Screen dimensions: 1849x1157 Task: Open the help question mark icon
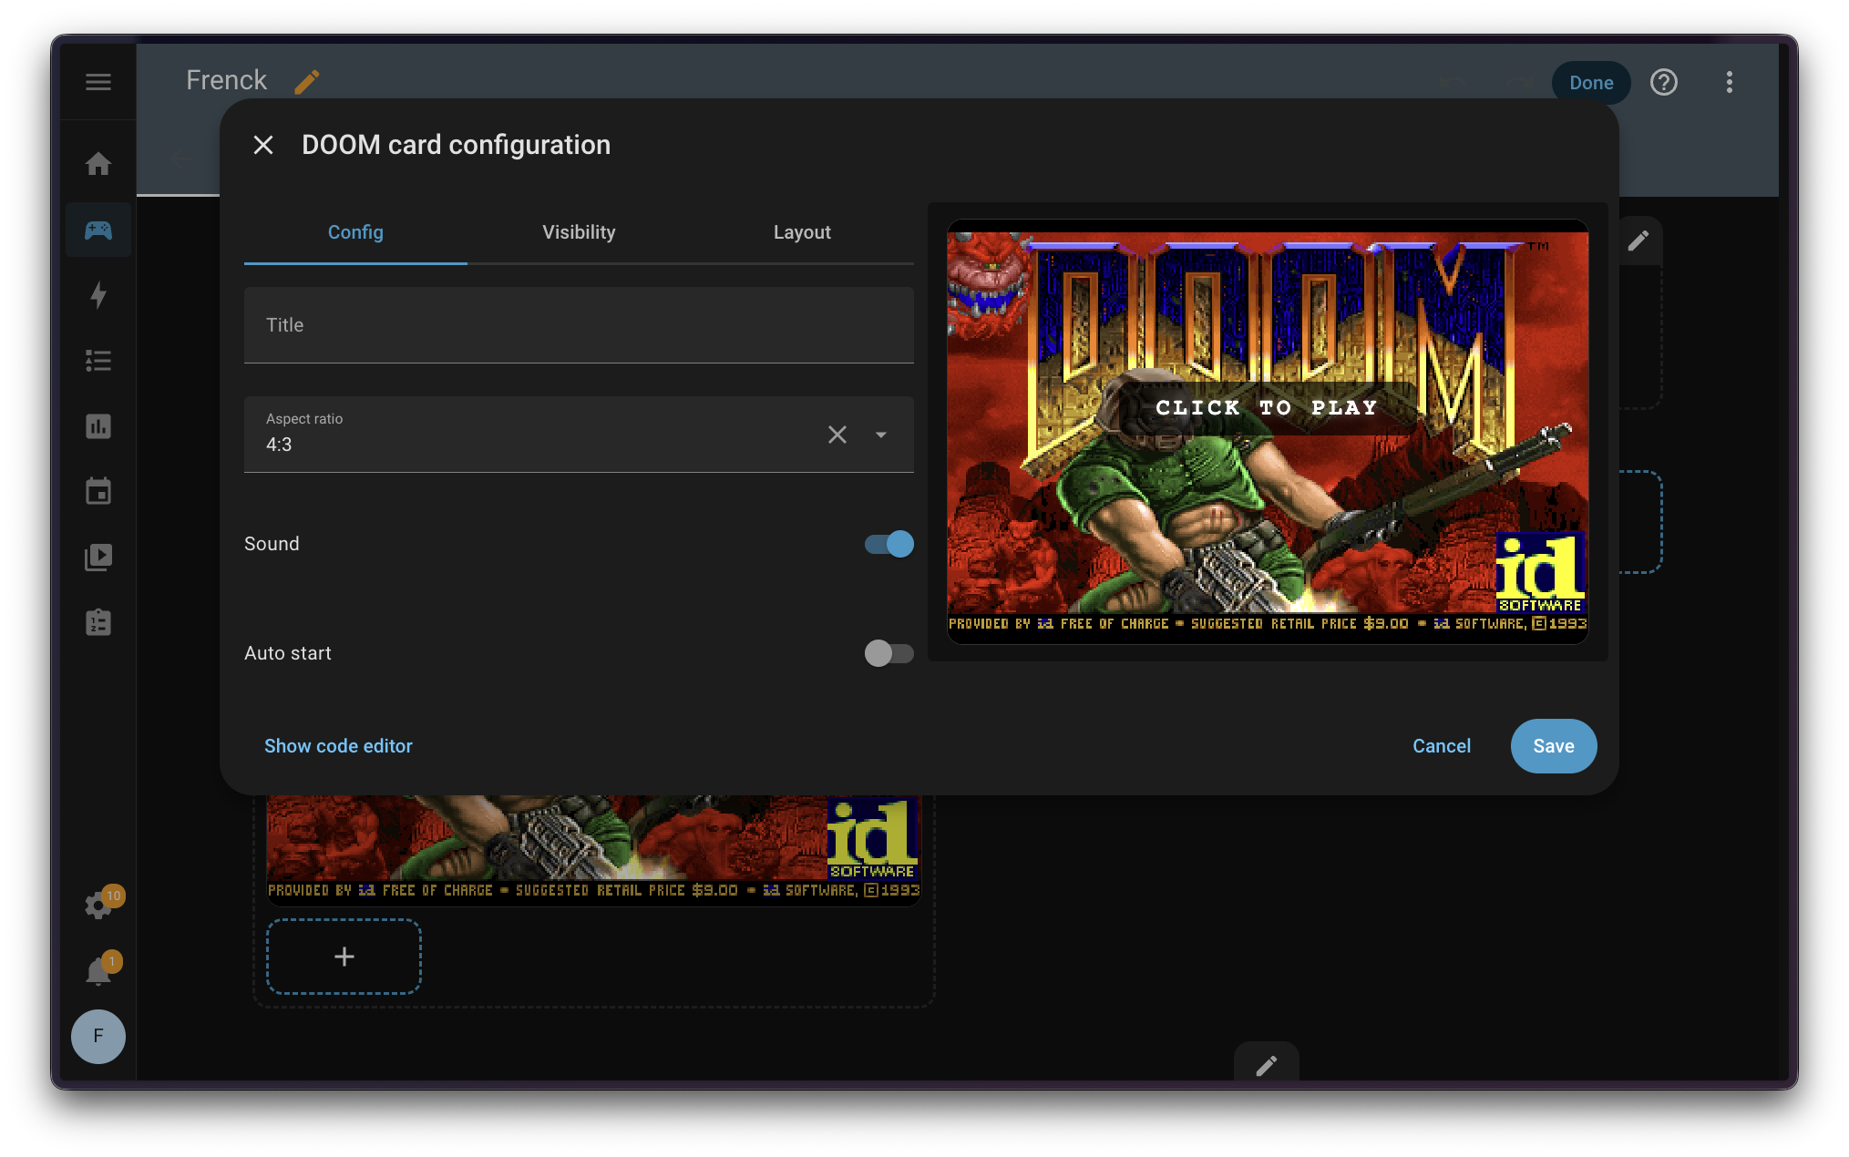pyautogui.click(x=1664, y=83)
